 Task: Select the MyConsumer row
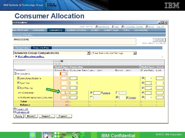click(27, 93)
